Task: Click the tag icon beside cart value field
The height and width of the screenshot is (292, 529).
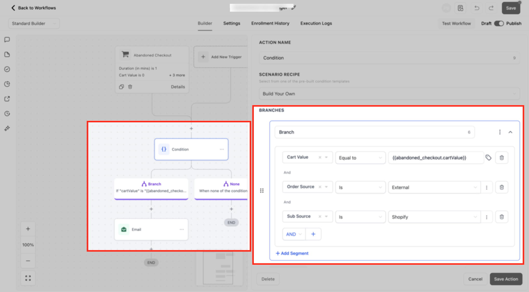Action: pyautogui.click(x=488, y=157)
